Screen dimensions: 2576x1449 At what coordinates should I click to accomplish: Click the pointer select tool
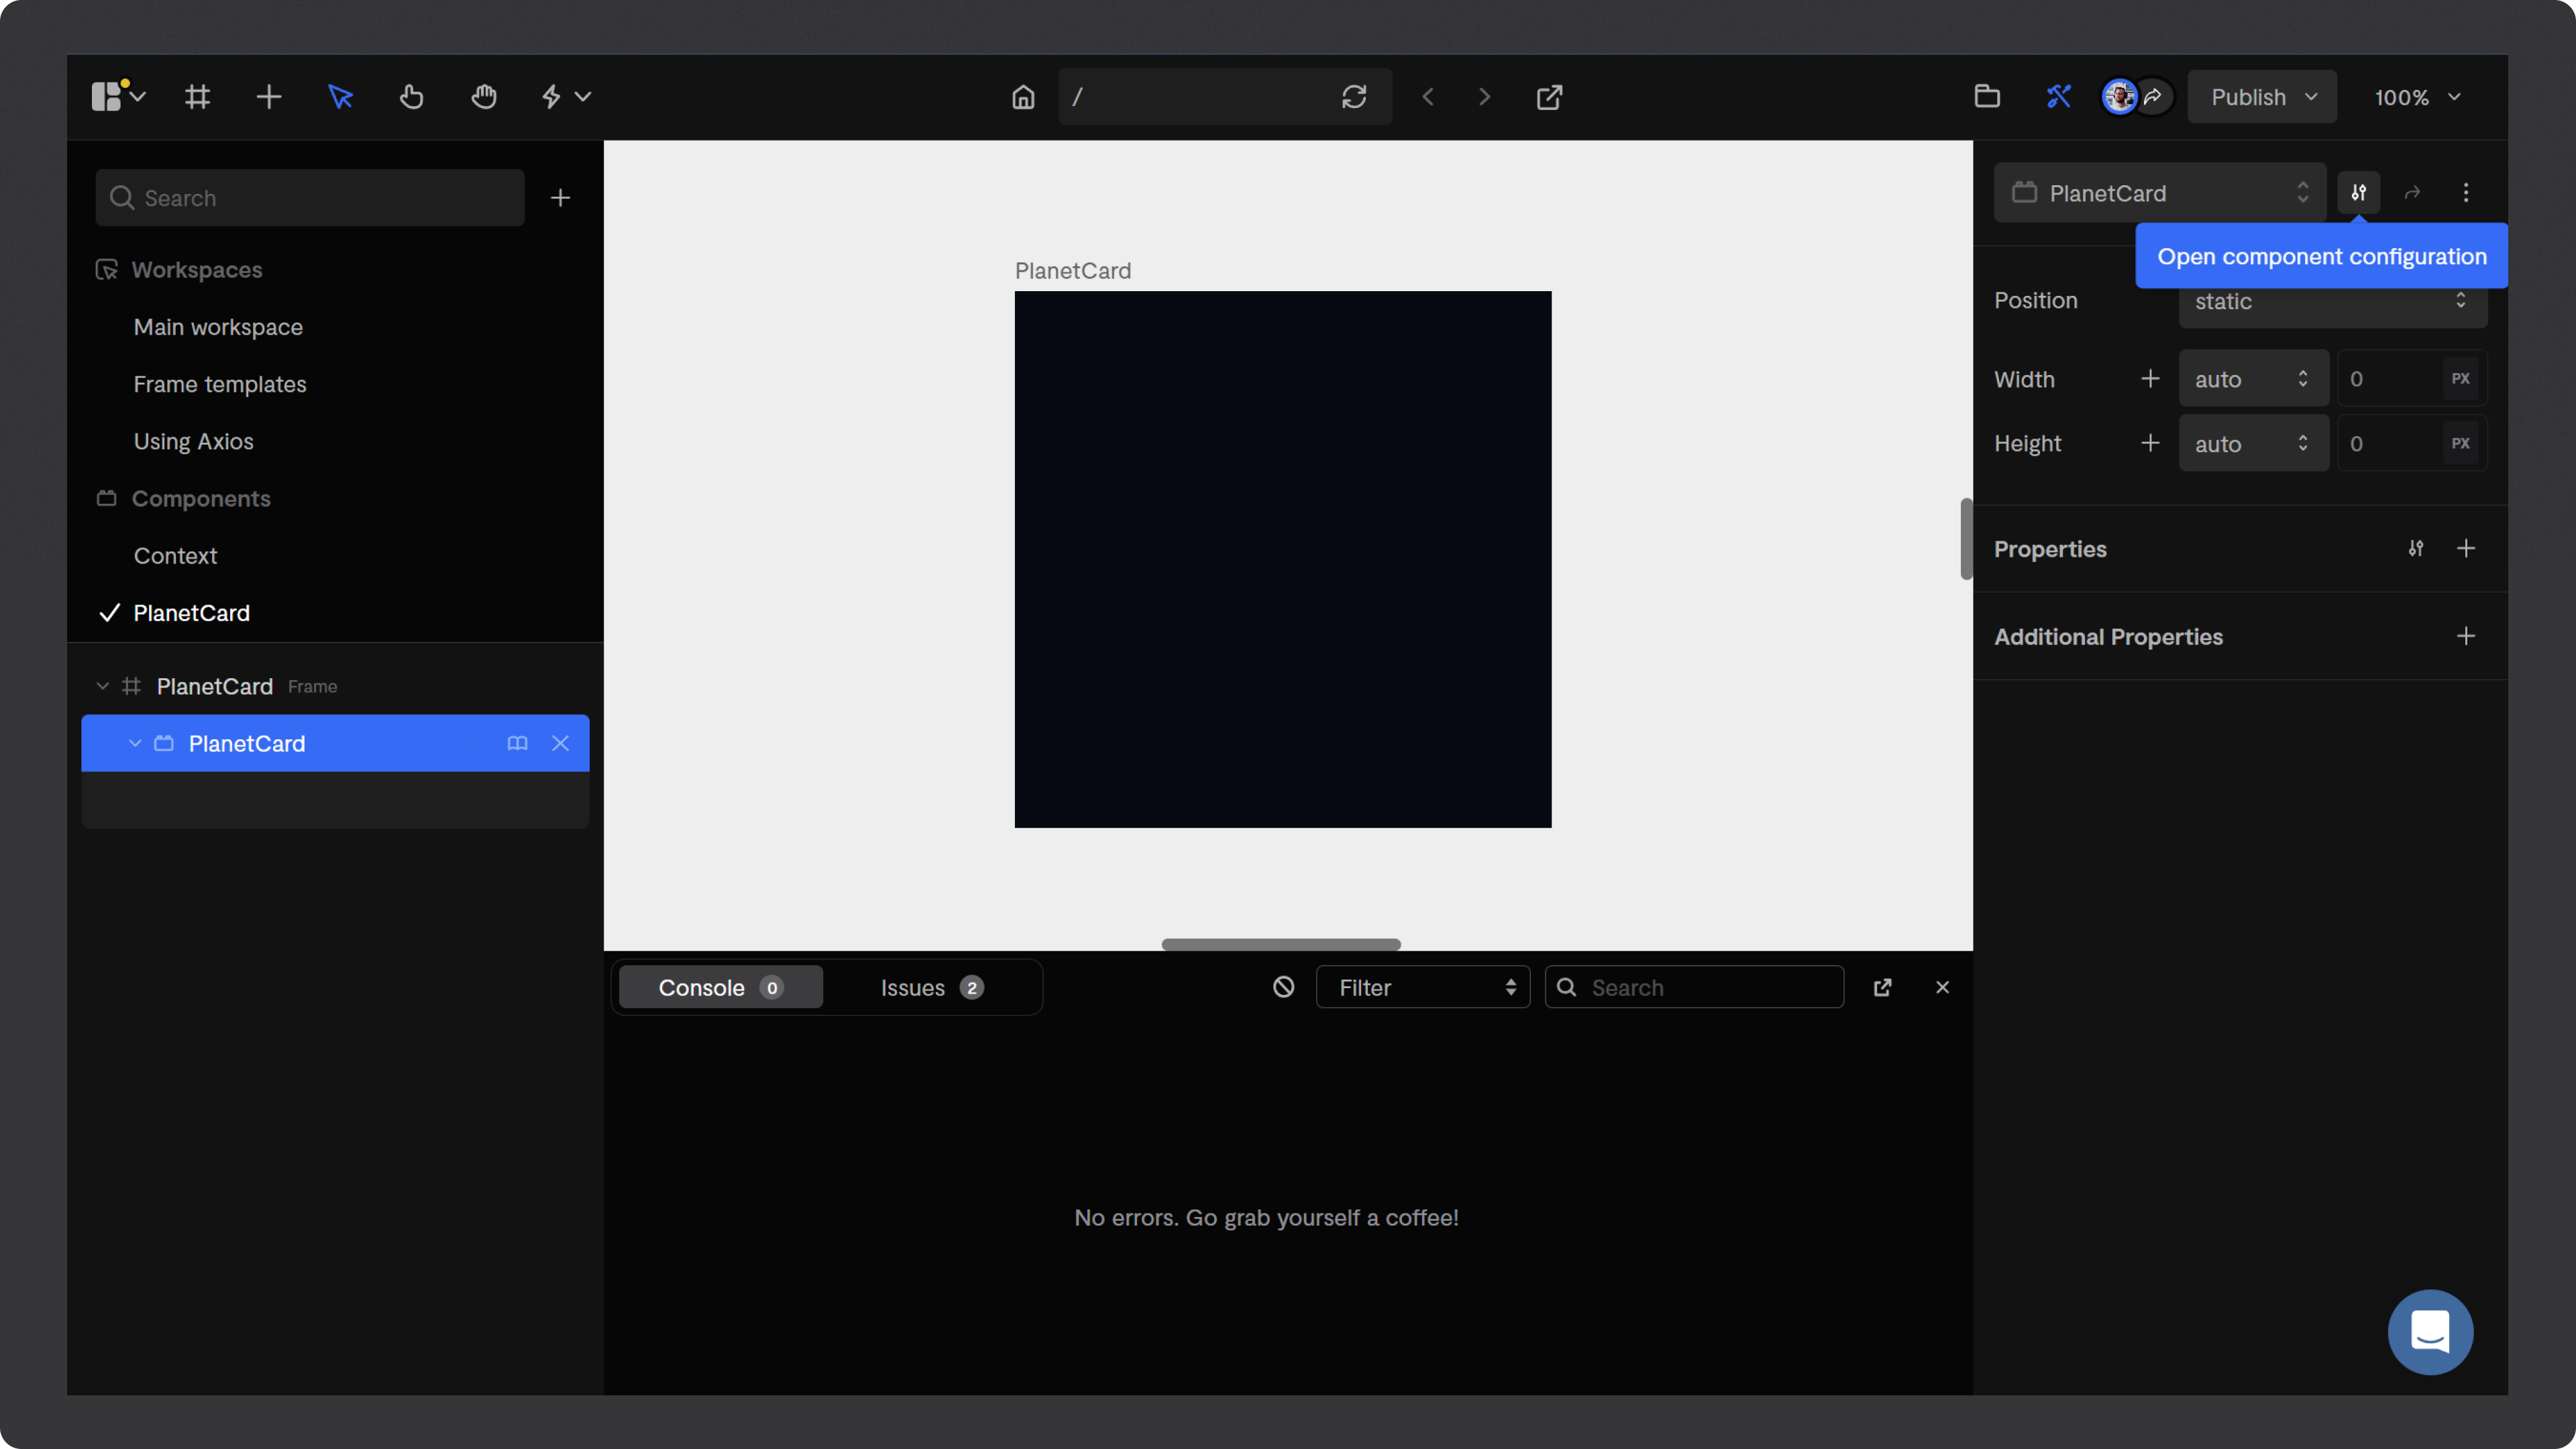[x=340, y=97]
